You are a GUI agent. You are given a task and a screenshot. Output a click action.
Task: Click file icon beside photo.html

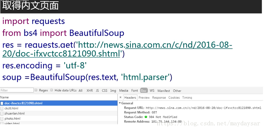[2, 119]
